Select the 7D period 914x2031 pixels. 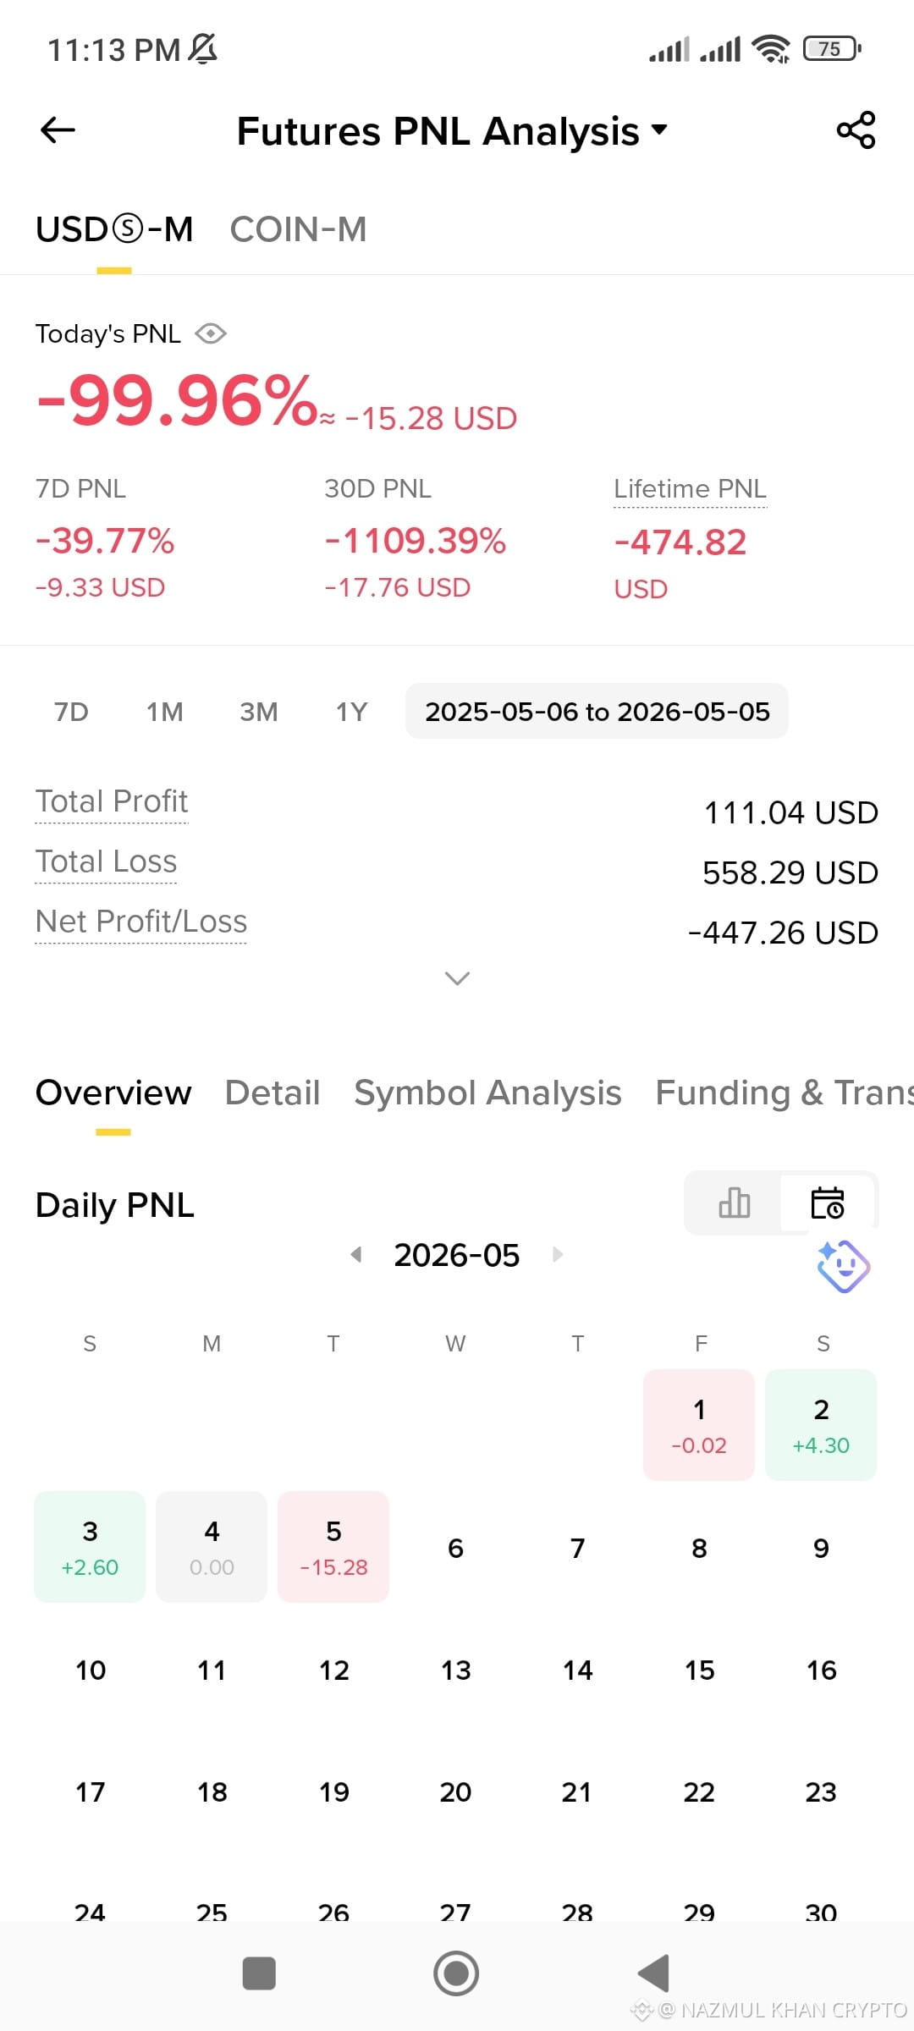point(71,712)
